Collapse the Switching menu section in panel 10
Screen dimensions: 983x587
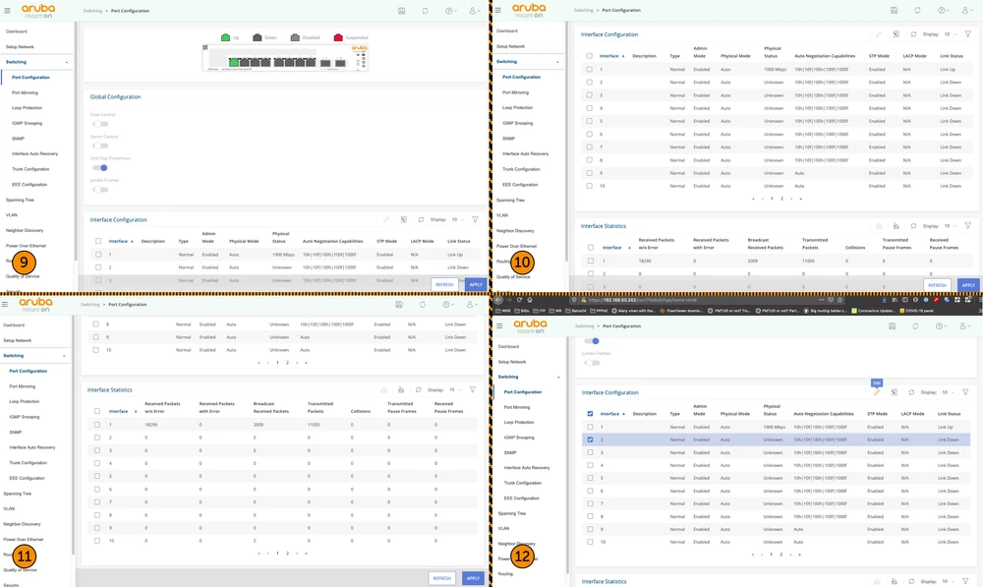tap(557, 61)
